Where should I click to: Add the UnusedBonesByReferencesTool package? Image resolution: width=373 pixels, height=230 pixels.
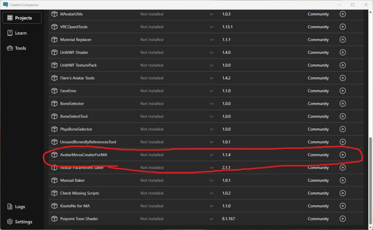point(342,142)
